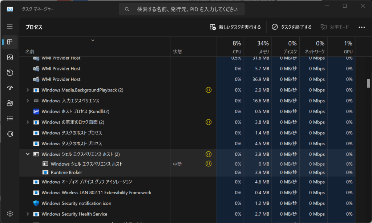The height and width of the screenshot is (223, 372).
Task: Click the 中断 status text
Action: pos(177,164)
